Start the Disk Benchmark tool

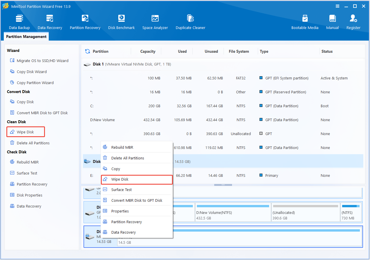coord(121,22)
